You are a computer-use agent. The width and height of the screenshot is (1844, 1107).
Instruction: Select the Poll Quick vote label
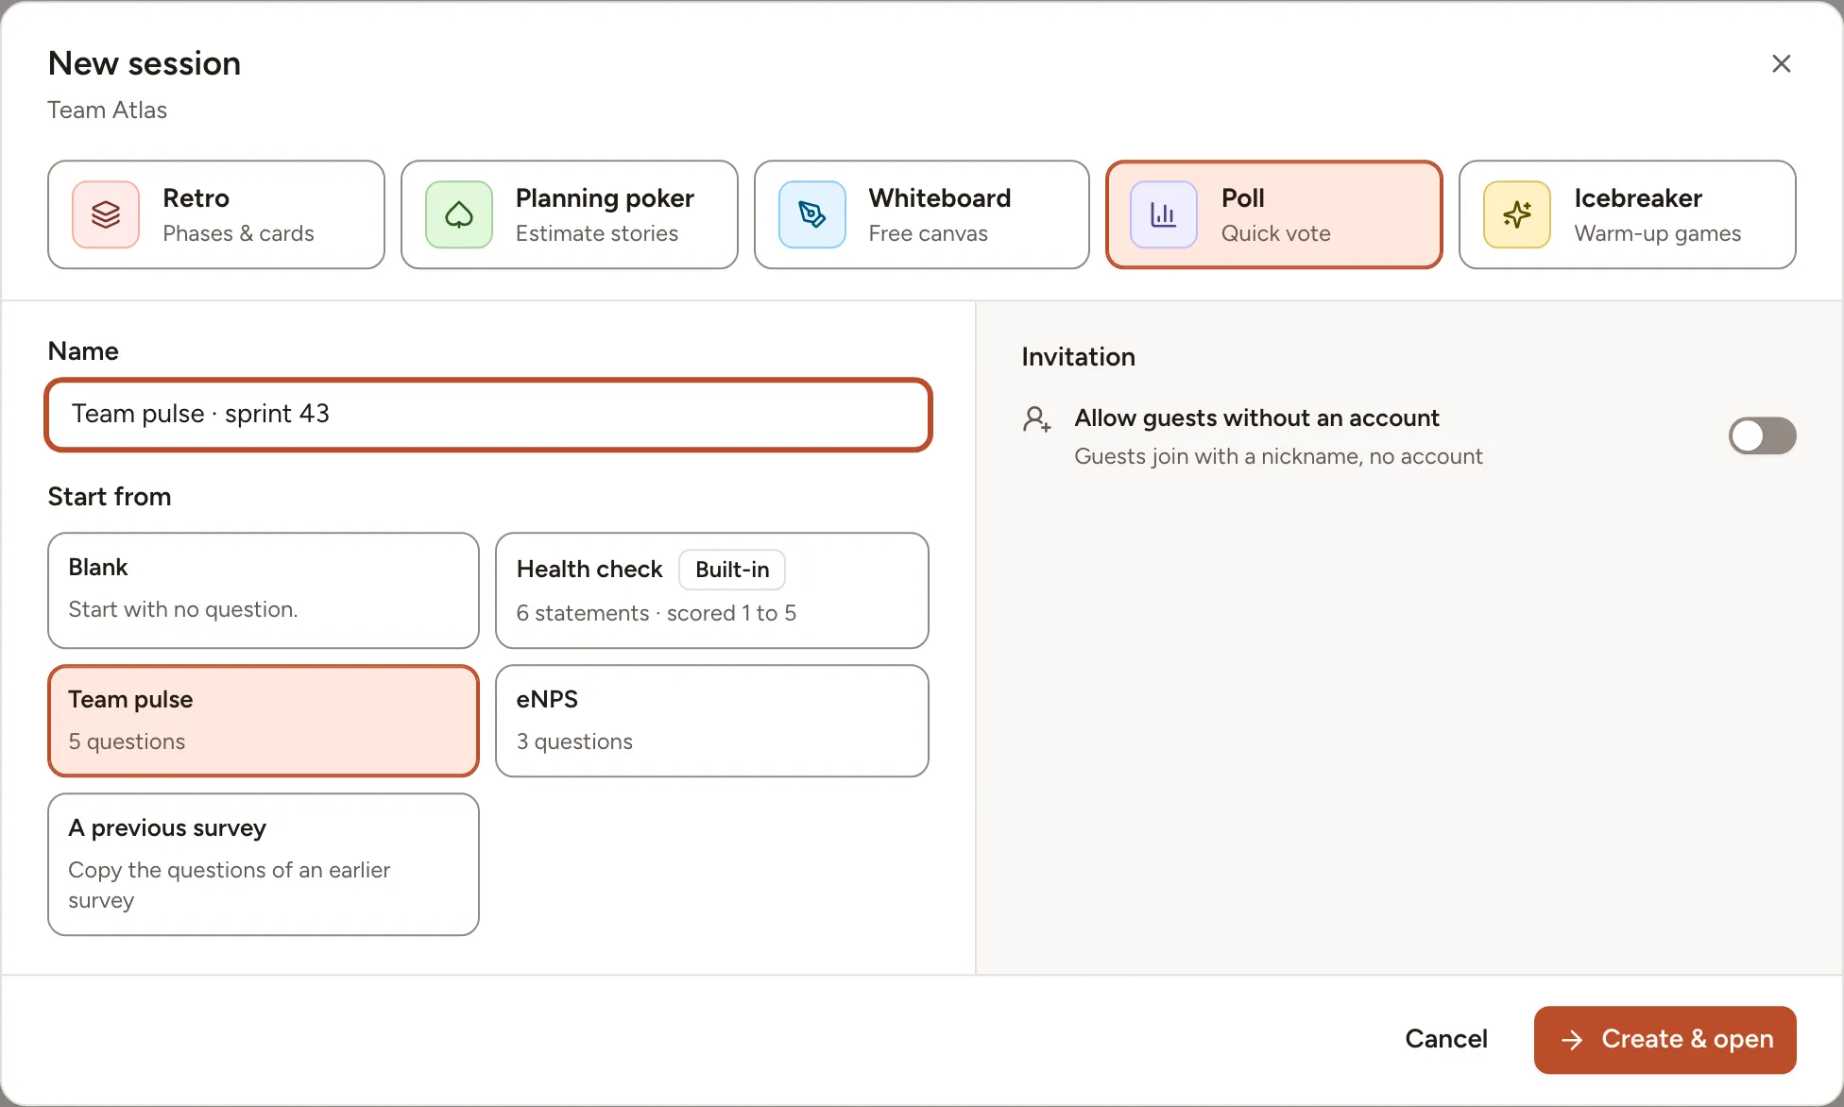pos(1275,214)
